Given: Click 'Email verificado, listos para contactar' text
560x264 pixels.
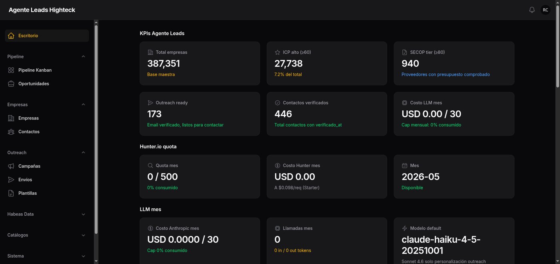Looking at the screenshot, I should 185,125.
